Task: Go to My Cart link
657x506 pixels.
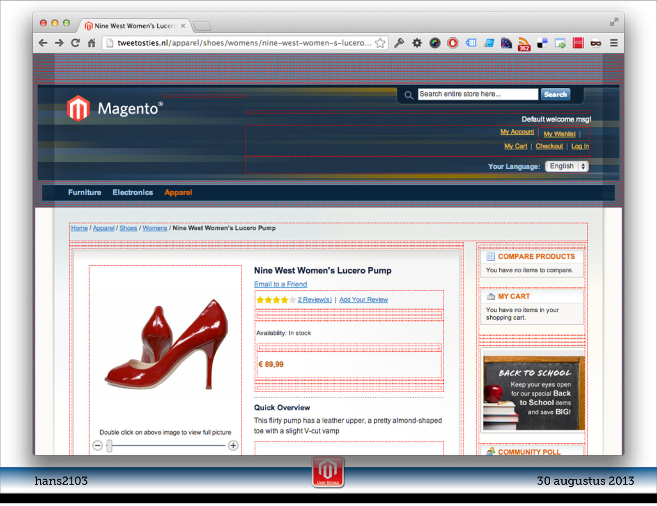Action: point(516,146)
